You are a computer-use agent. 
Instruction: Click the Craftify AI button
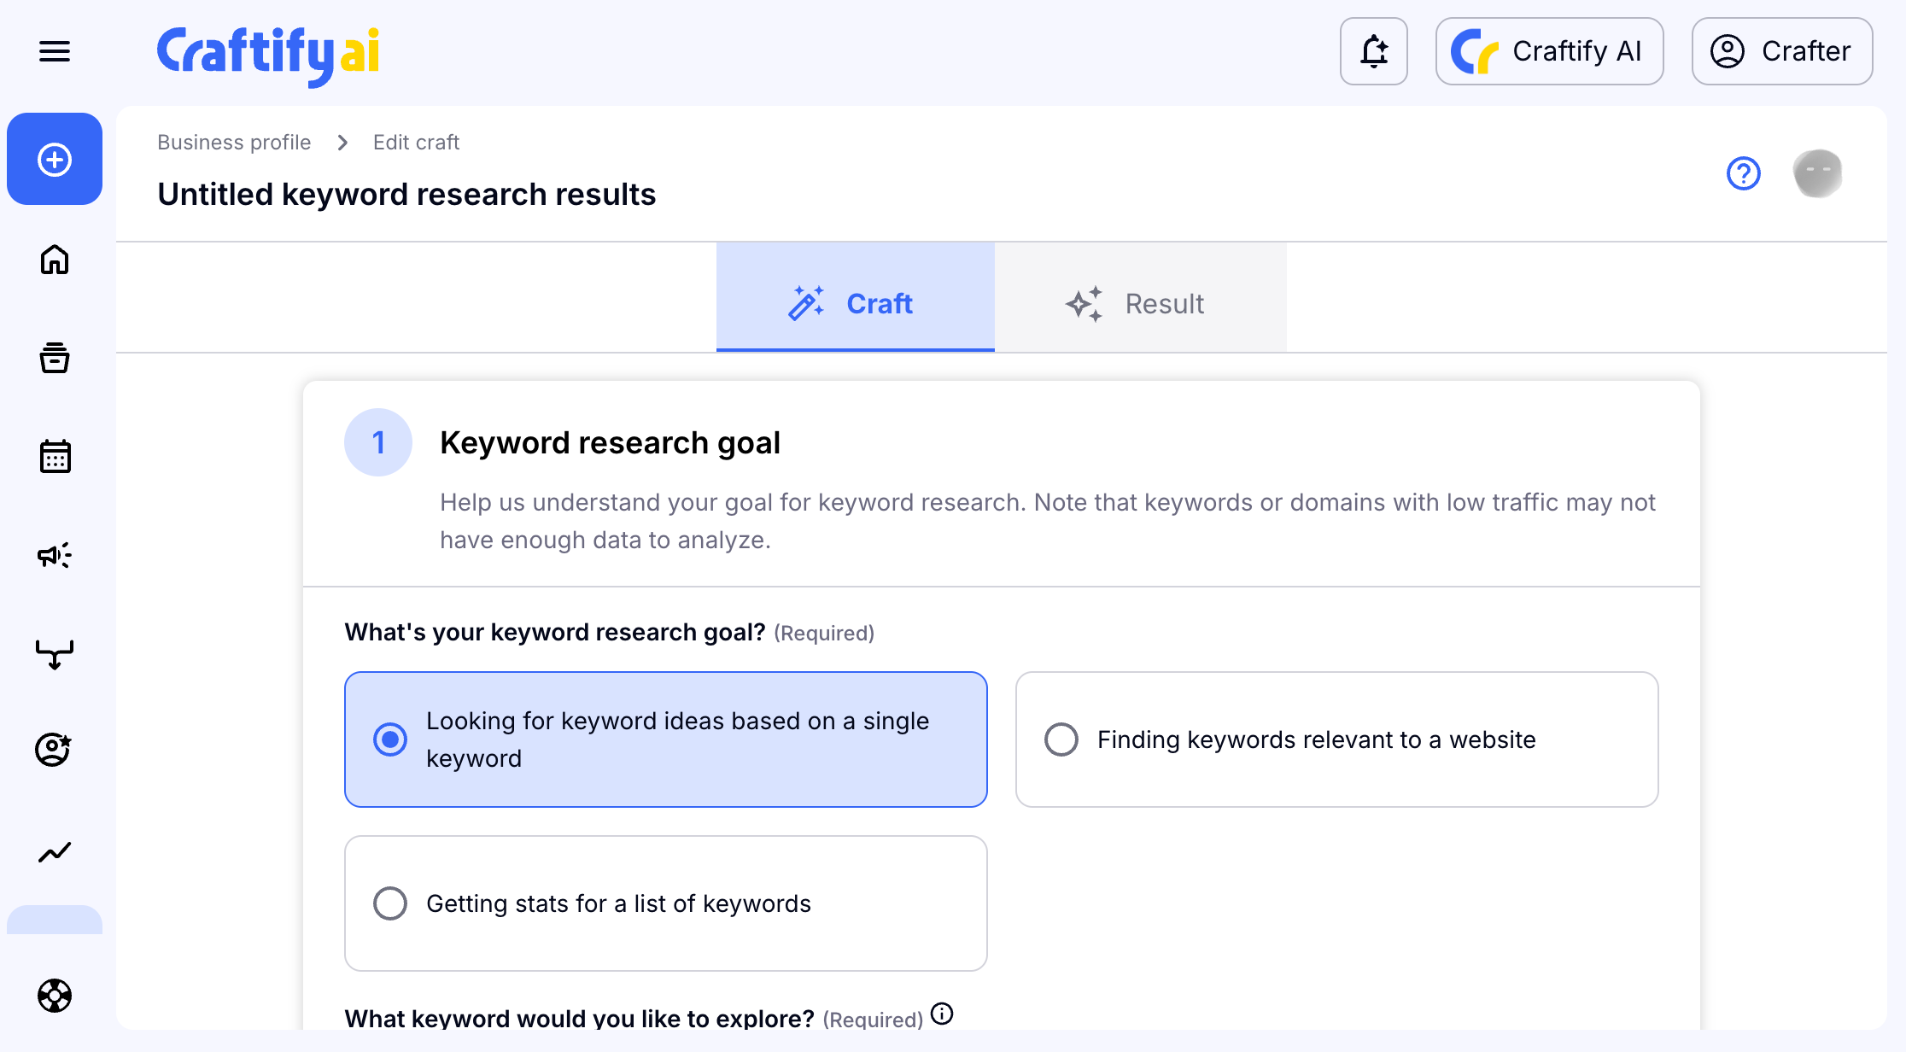1549,51
